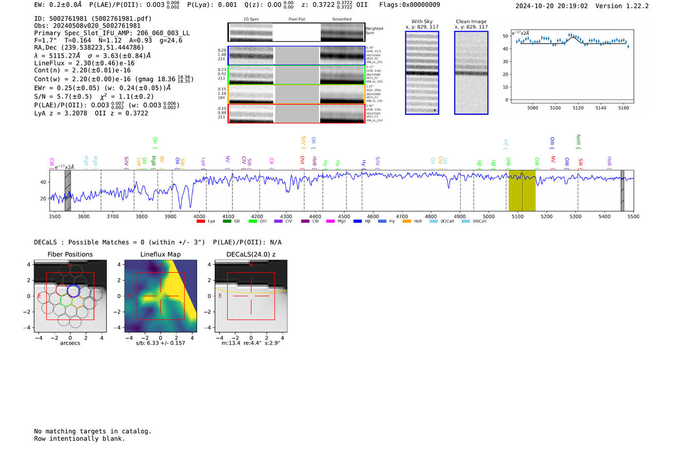Click the Fiber Positions plot
The height and width of the screenshot is (465, 683).
70,296
